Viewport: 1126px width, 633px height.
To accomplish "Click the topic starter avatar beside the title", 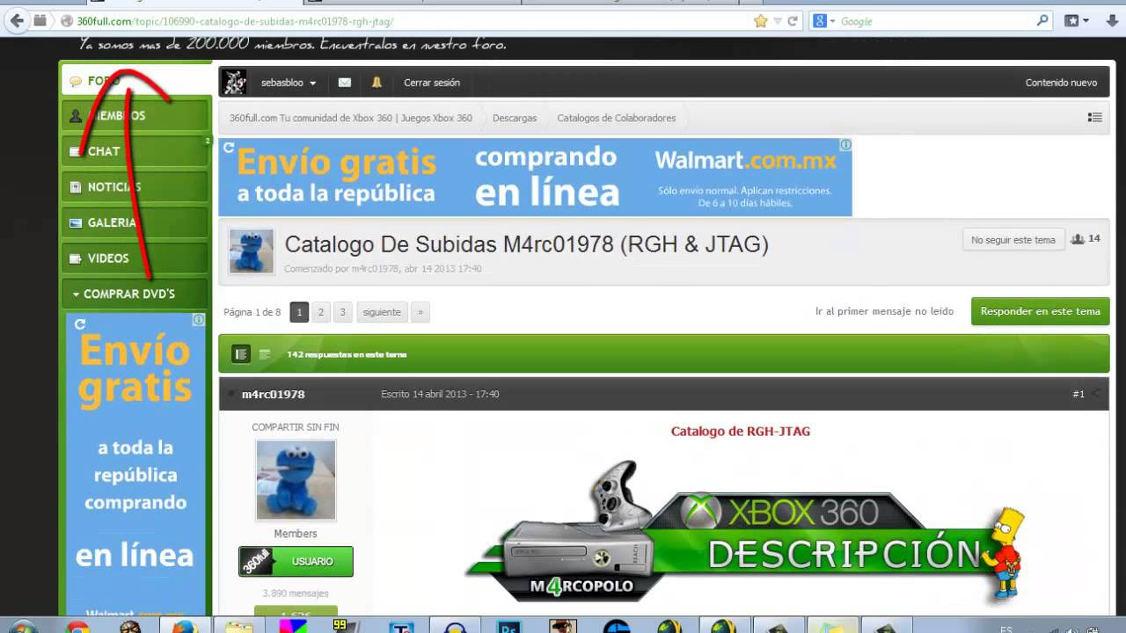I will (252, 251).
